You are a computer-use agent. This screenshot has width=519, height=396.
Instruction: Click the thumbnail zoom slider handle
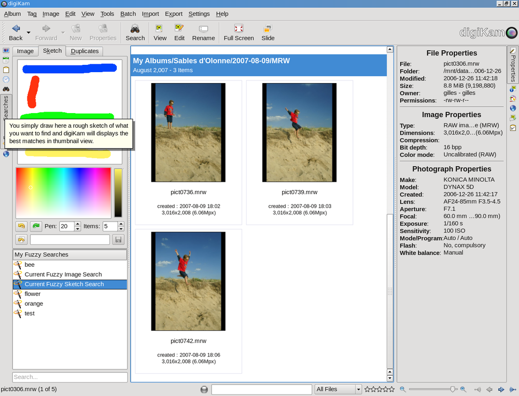pos(453,389)
